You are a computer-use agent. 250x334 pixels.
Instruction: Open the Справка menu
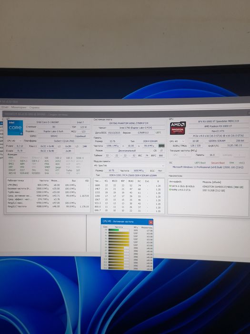tap(34, 107)
